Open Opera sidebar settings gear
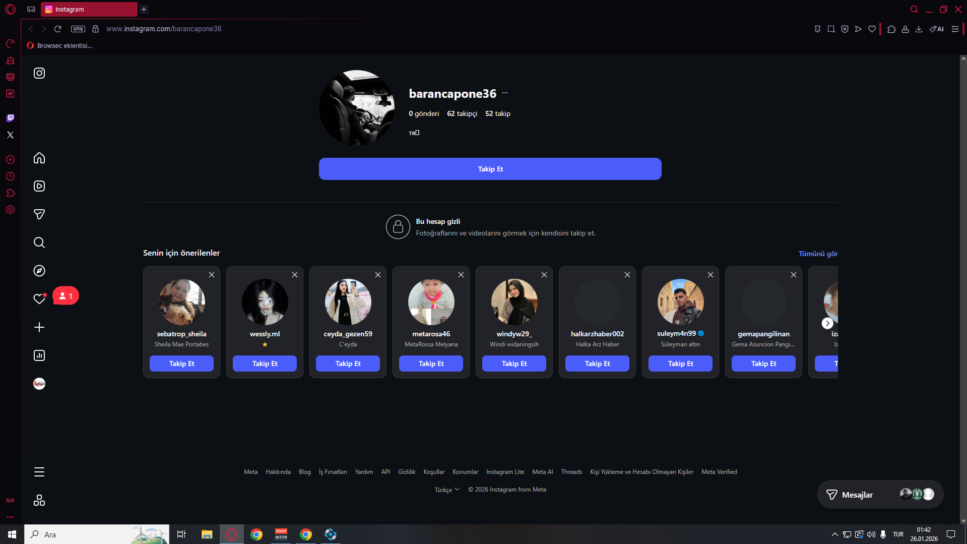Screen dimensions: 967x544 10,210
